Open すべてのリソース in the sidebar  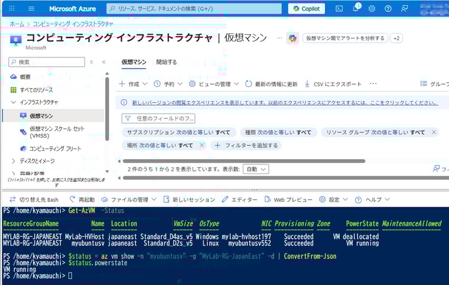pos(37,90)
